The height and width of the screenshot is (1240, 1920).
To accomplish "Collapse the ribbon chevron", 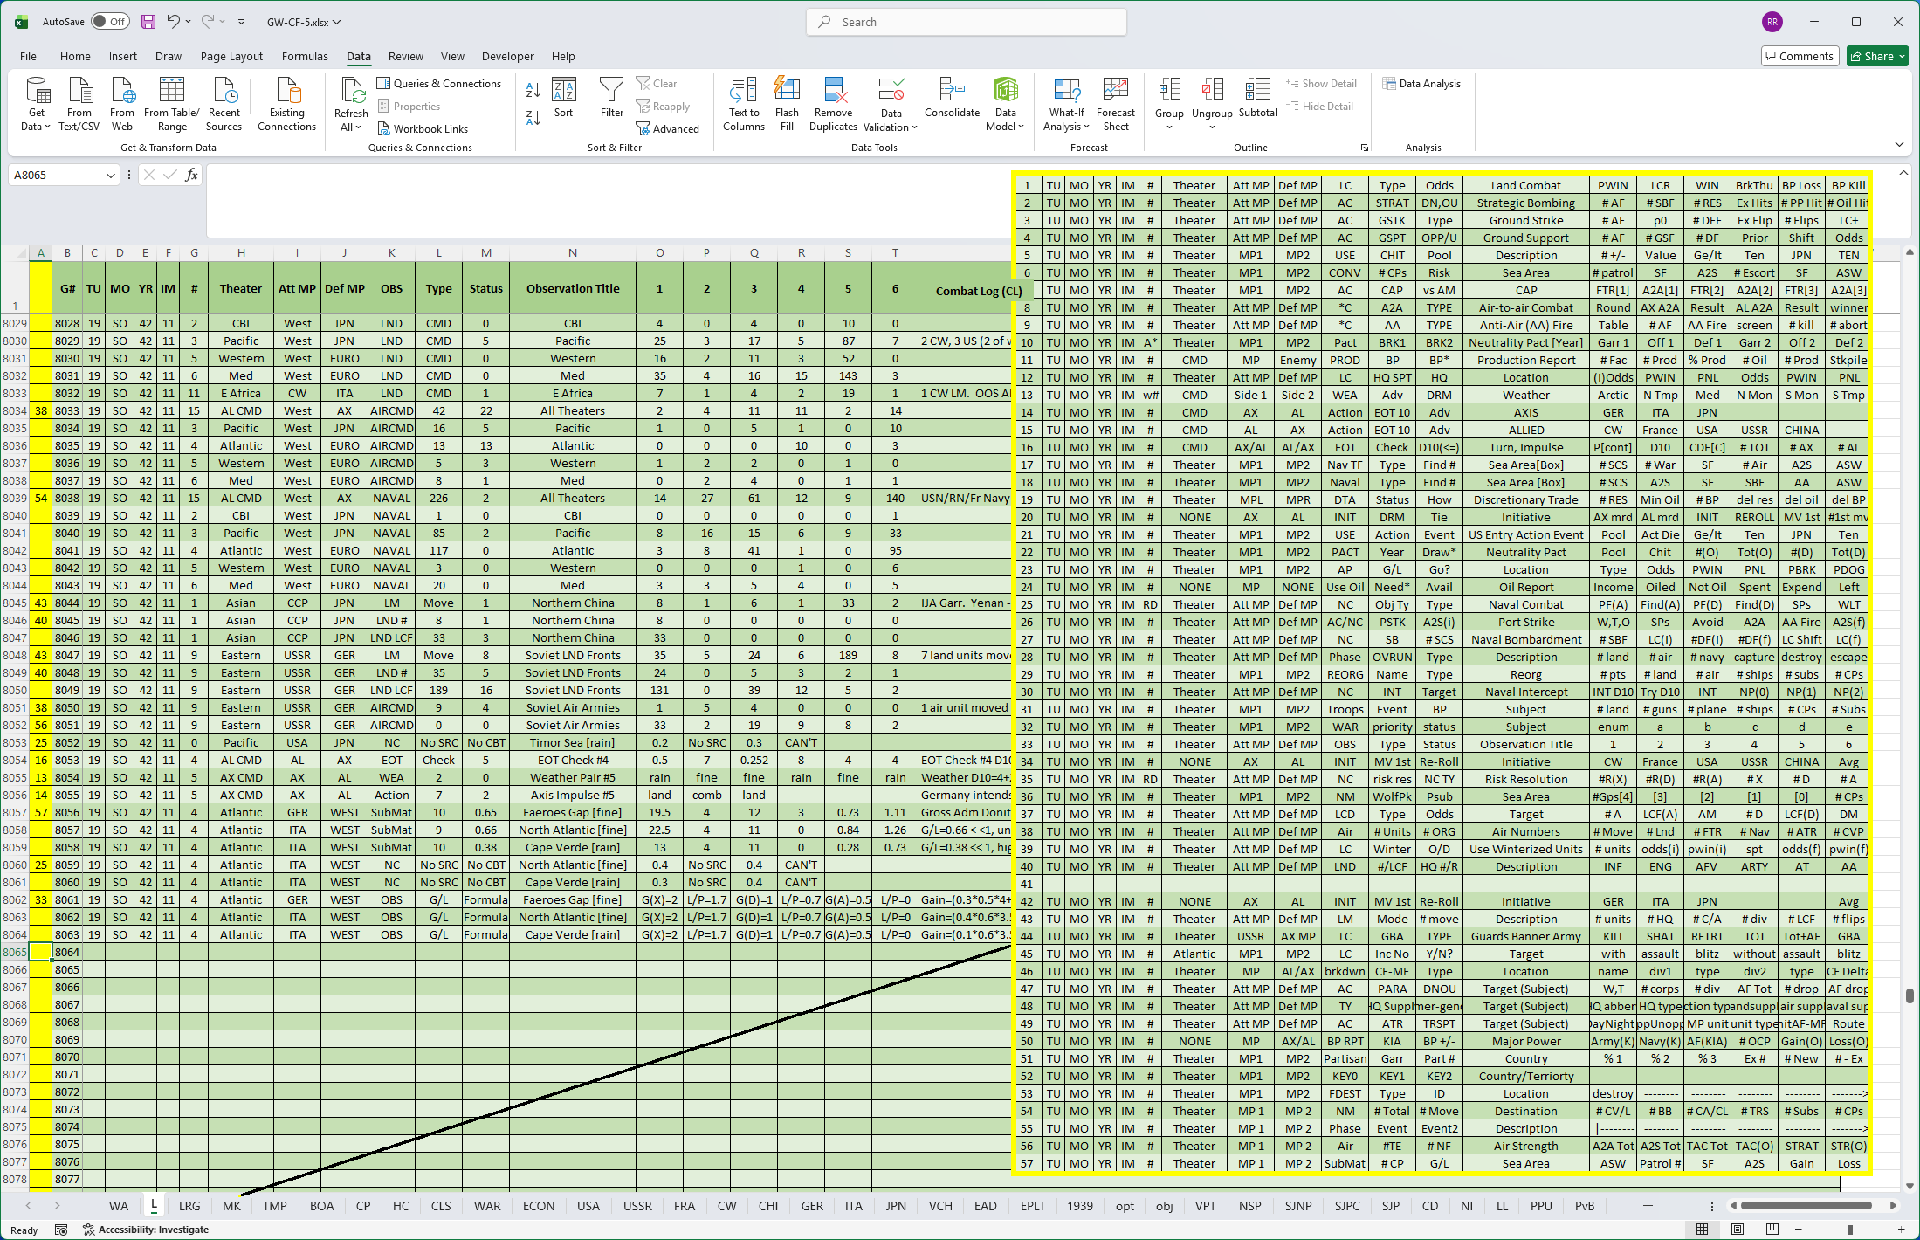I will point(1899,145).
